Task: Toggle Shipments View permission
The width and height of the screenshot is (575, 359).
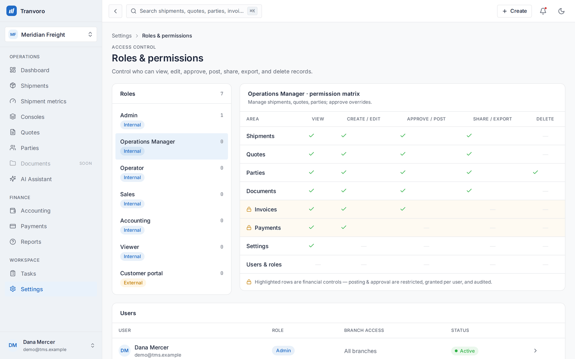Action: [311, 136]
